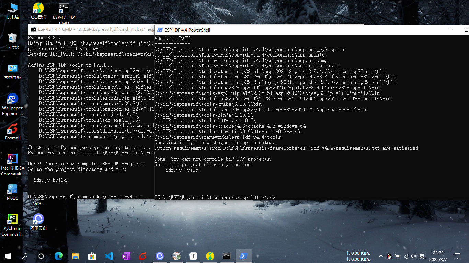The width and height of the screenshot is (469, 263).
Task: Open Cortana circle on the taskbar
Action: pos(41,256)
